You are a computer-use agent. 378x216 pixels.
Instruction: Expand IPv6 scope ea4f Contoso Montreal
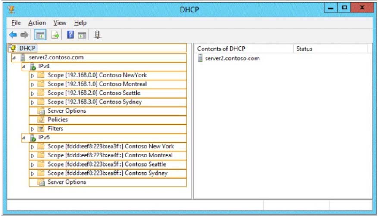(33, 156)
